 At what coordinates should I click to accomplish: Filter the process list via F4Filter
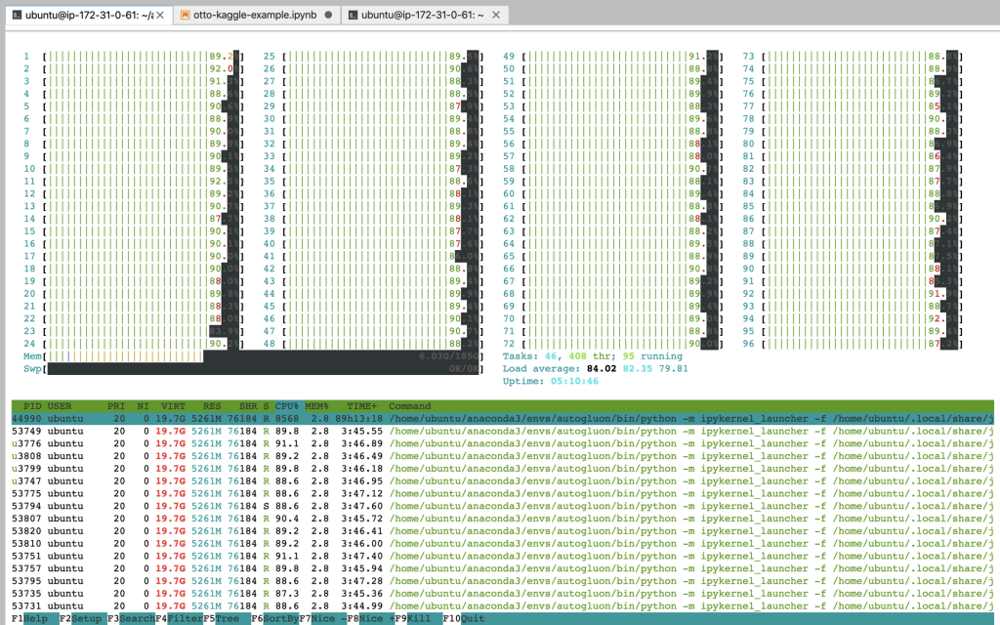(x=182, y=617)
